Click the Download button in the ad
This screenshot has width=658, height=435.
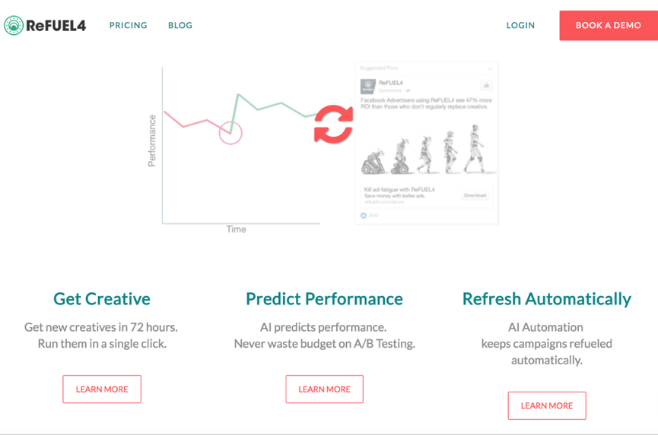coord(475,196)
